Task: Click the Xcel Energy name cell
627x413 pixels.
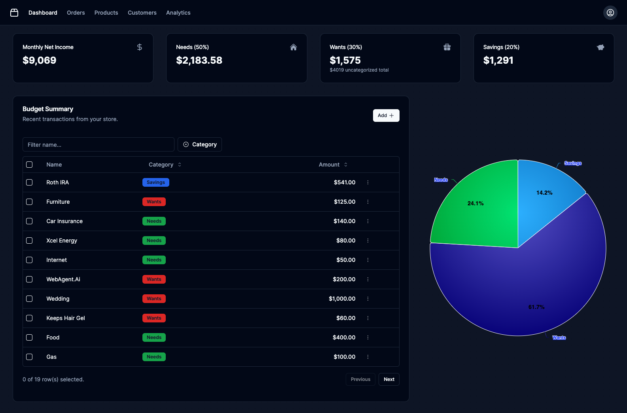Action: click(x=62, y=241)
